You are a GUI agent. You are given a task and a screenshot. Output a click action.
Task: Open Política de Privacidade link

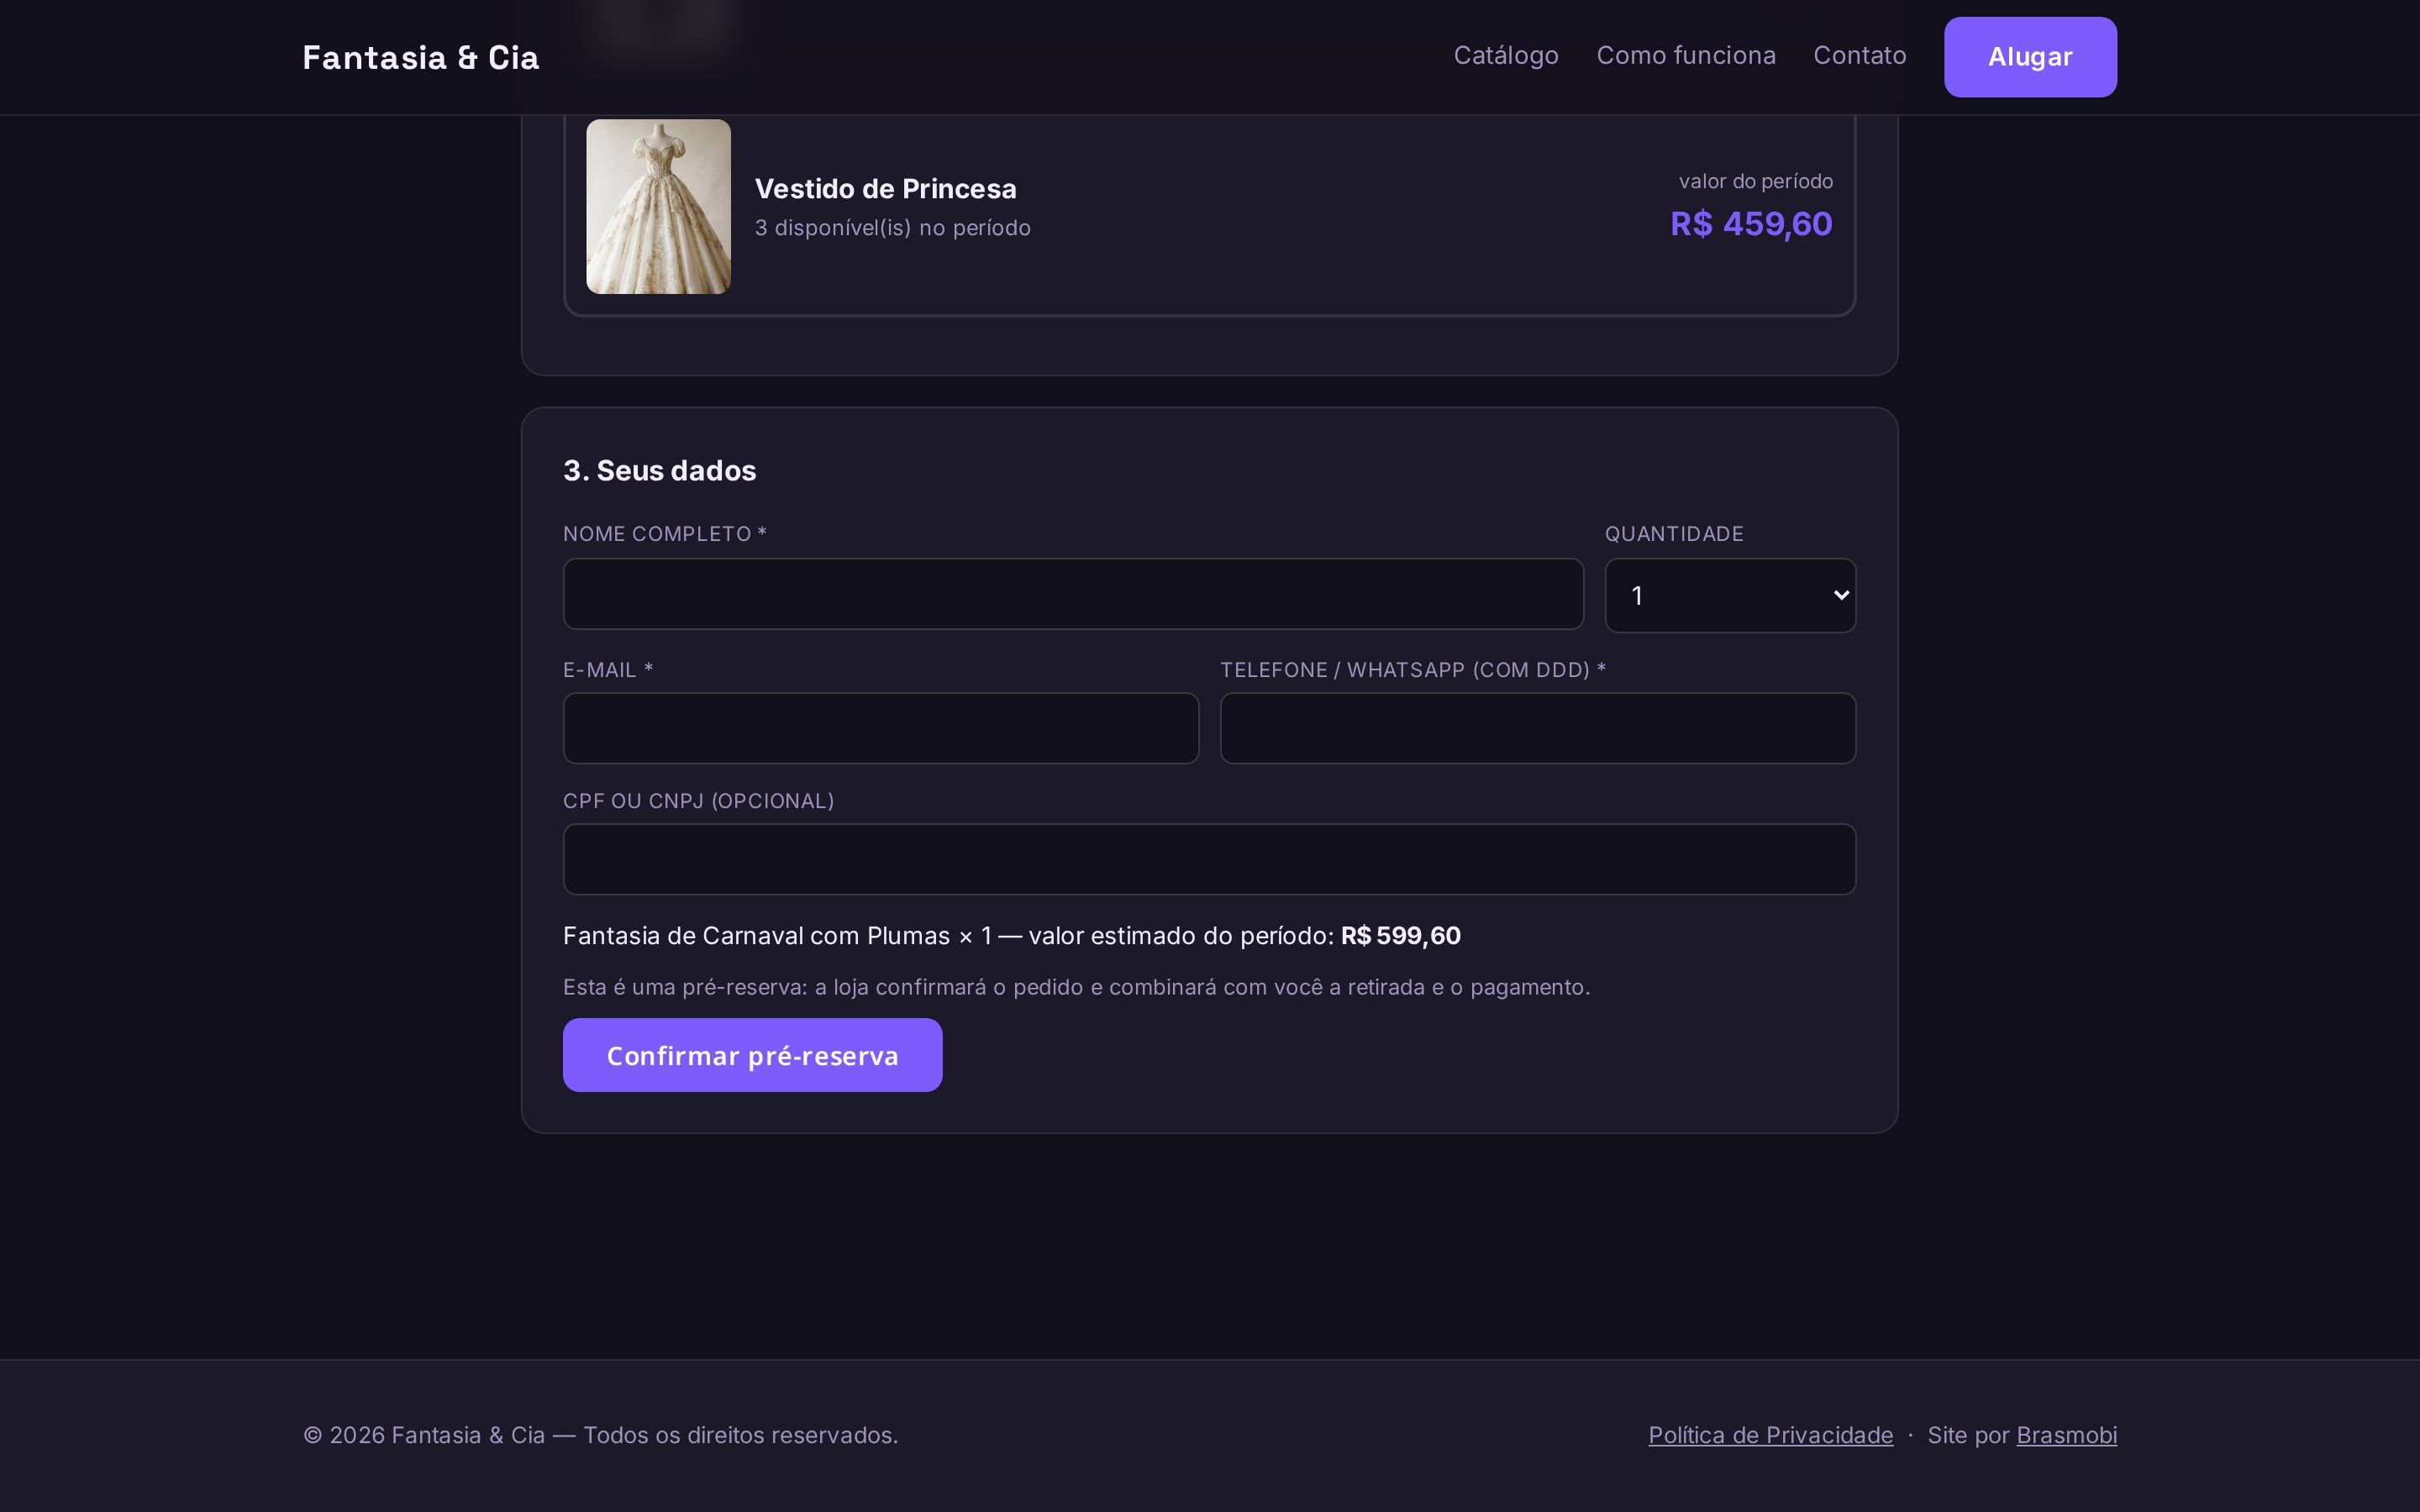point(1770,1435)
